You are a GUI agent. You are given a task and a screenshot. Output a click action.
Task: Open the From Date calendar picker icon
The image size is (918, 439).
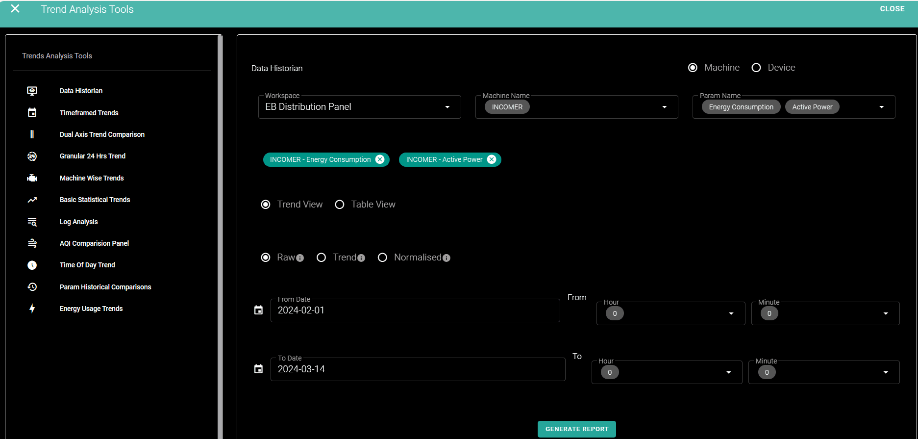pyautogui.click(x=258, y=310)
